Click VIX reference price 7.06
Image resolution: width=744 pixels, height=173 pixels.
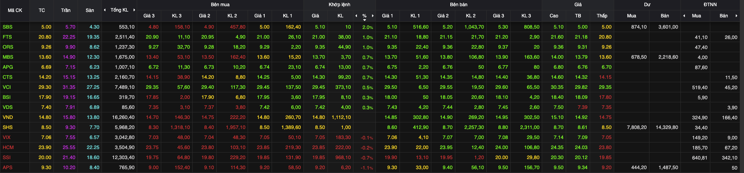tap(46, 137)
